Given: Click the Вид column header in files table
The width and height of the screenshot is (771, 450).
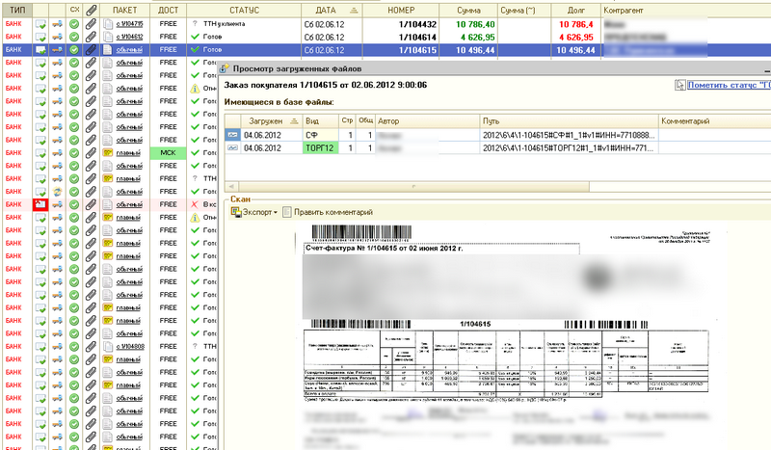Looking at the screenshot, I should 321,121.
